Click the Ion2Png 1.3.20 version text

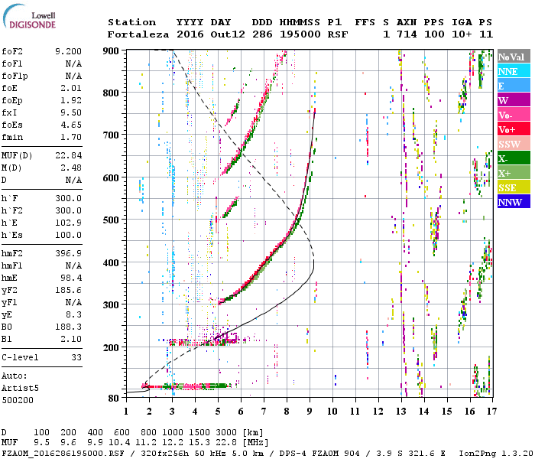496,453
